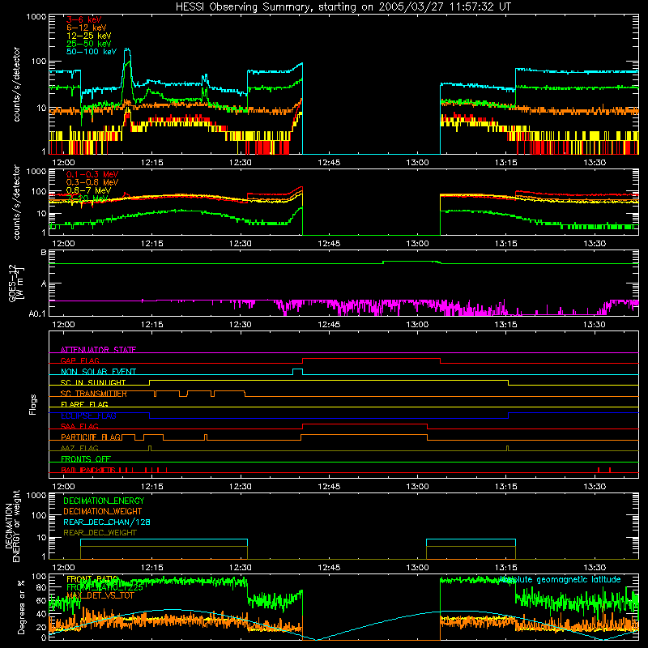Select the Flags vertical axis title
Viewport: 648px width, 648px height.
pos(32,404)
